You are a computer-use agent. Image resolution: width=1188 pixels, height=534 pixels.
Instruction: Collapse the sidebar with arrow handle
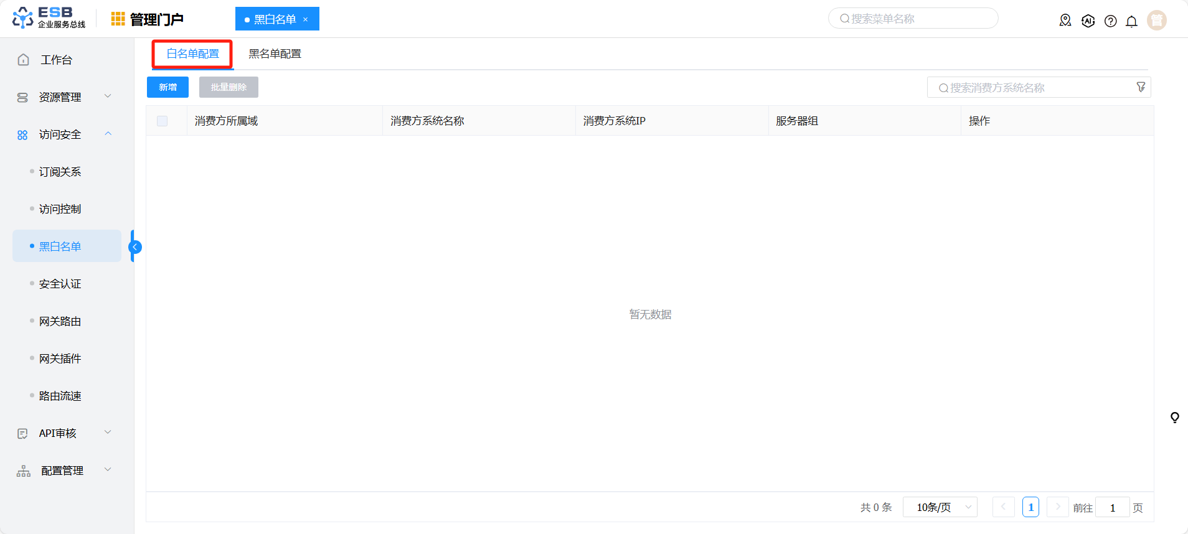[x=134, y=247]
